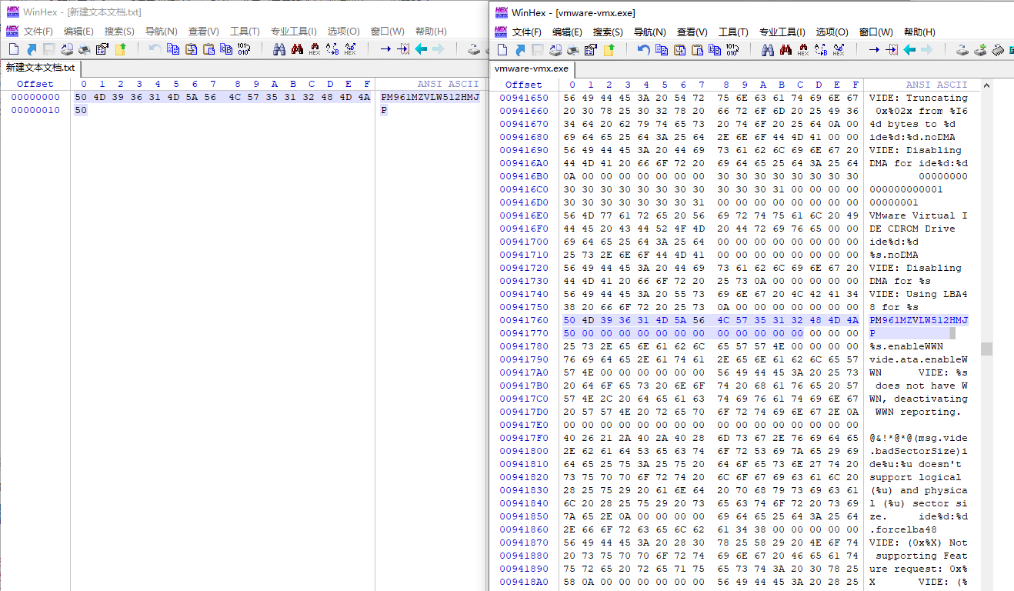1014x591 pixels.
Task: Click scroll-up chevron above vmware-vmx.exe scrollbar
Action: point(986,84)
